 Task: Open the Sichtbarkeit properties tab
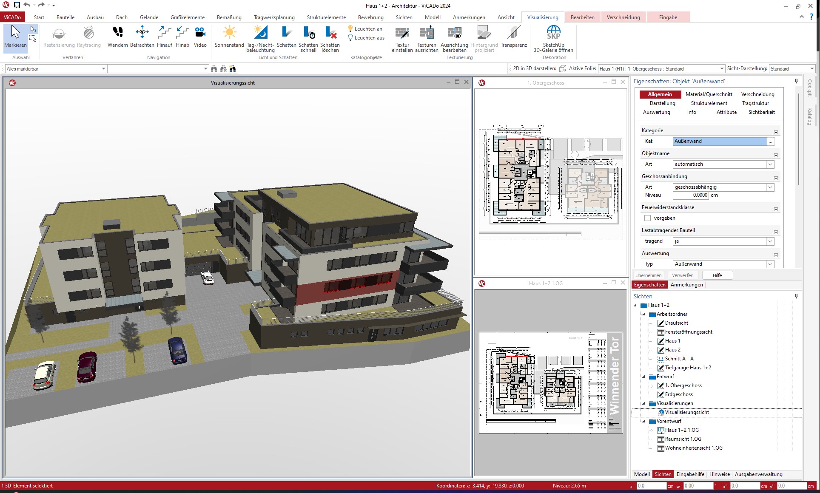[x=761, y=112]
